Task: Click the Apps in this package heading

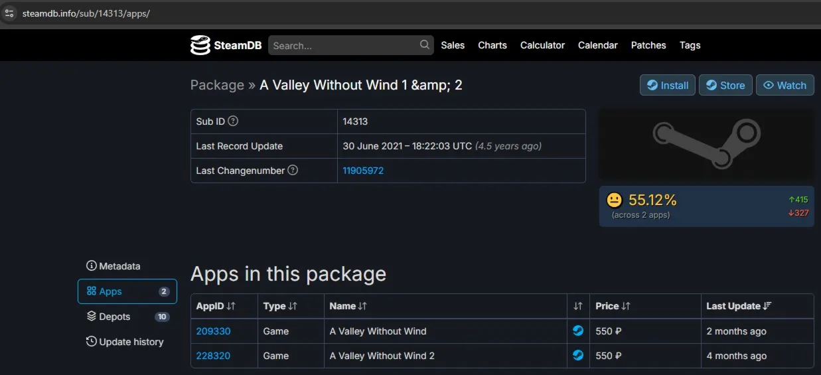Action: [x=288, y=274]
